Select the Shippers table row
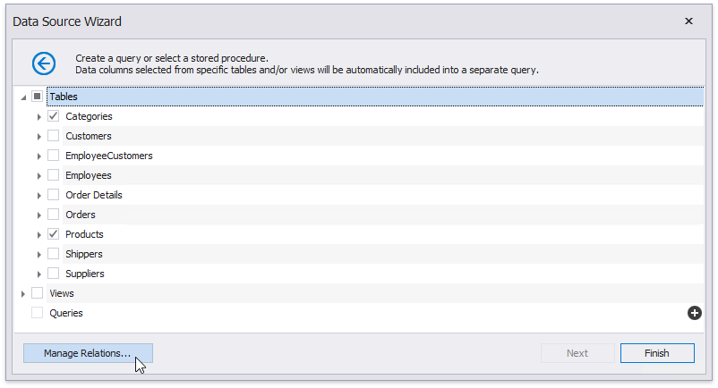Viewport: 718px width, 388px height. click(83, 254)
